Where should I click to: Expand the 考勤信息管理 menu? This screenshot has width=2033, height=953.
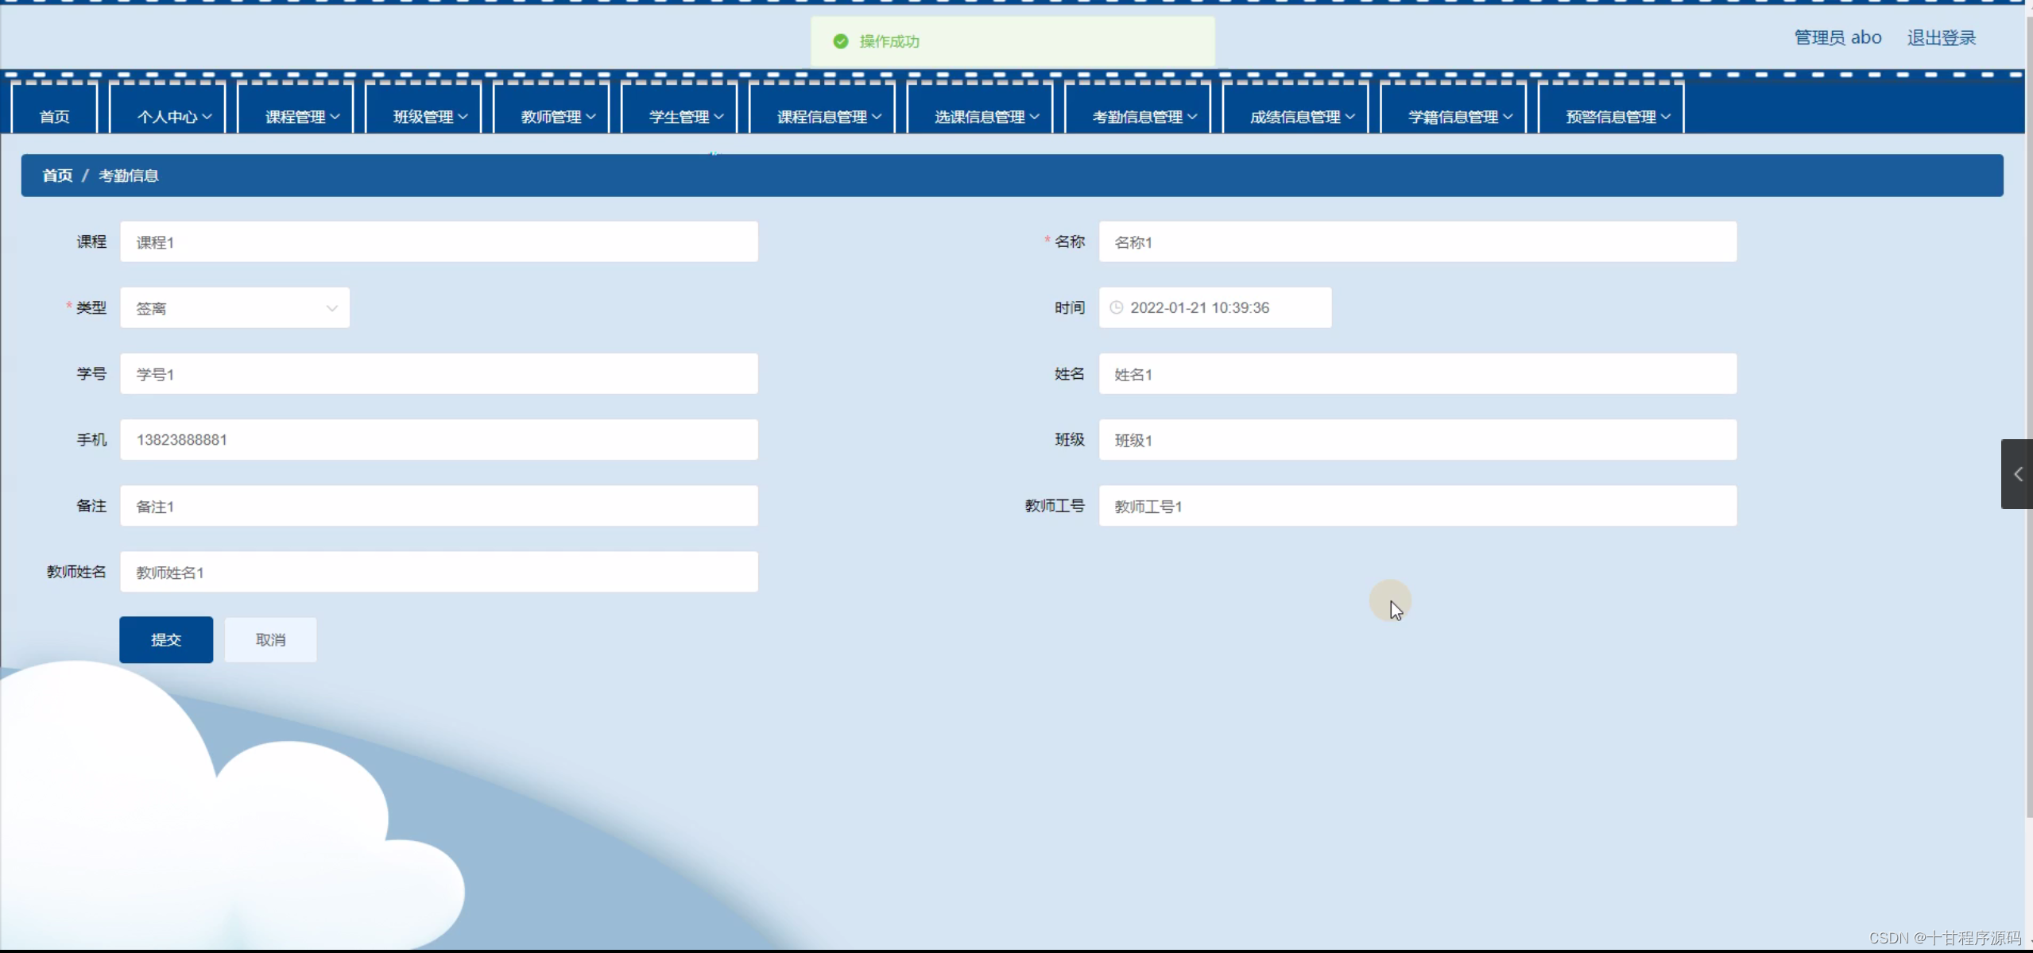coord(1143,117)
